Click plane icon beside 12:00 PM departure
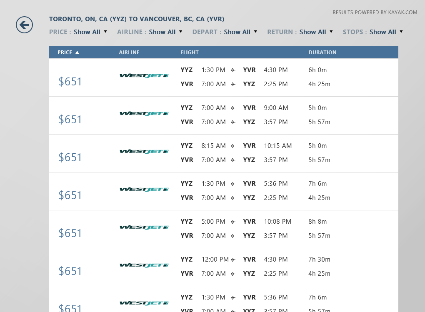Screen dimensions: 425x312 pyautogui.click(x=233, y=260)
